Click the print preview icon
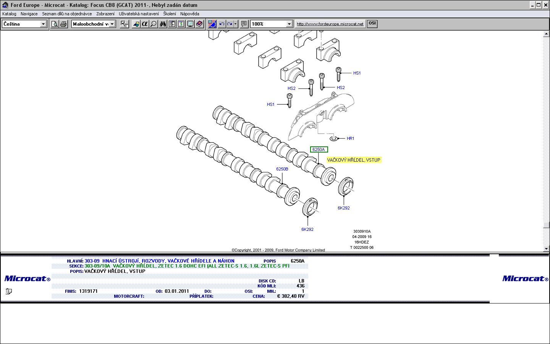 click(55, 24)
